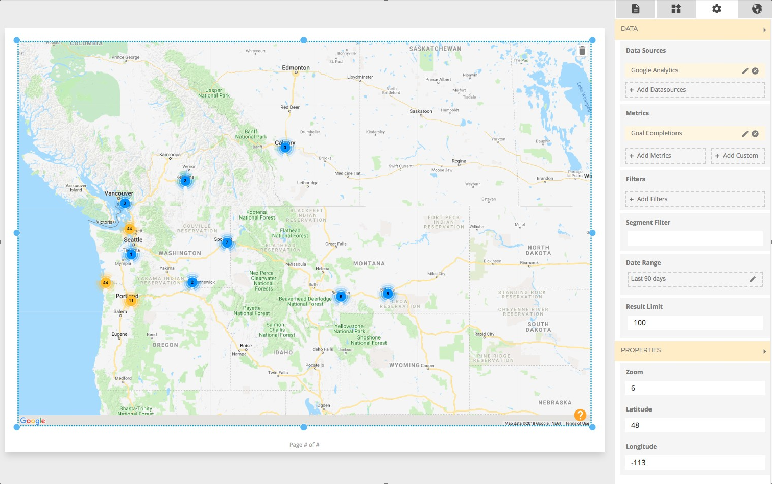Viewport: 772px width, 484px height.
Task: Select the Calgary cluster marker 3
Action: [x=285, y=148]
